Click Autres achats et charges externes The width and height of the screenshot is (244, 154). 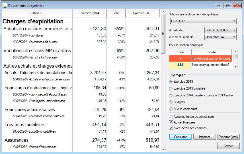click(38, 66)
